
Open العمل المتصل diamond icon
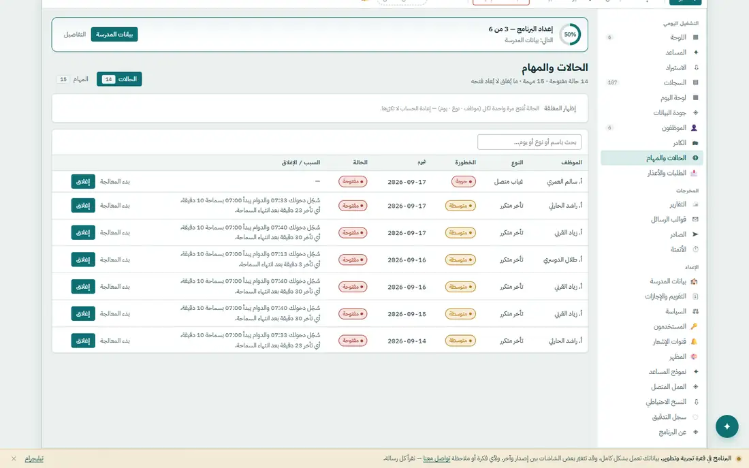click(695, 386)
